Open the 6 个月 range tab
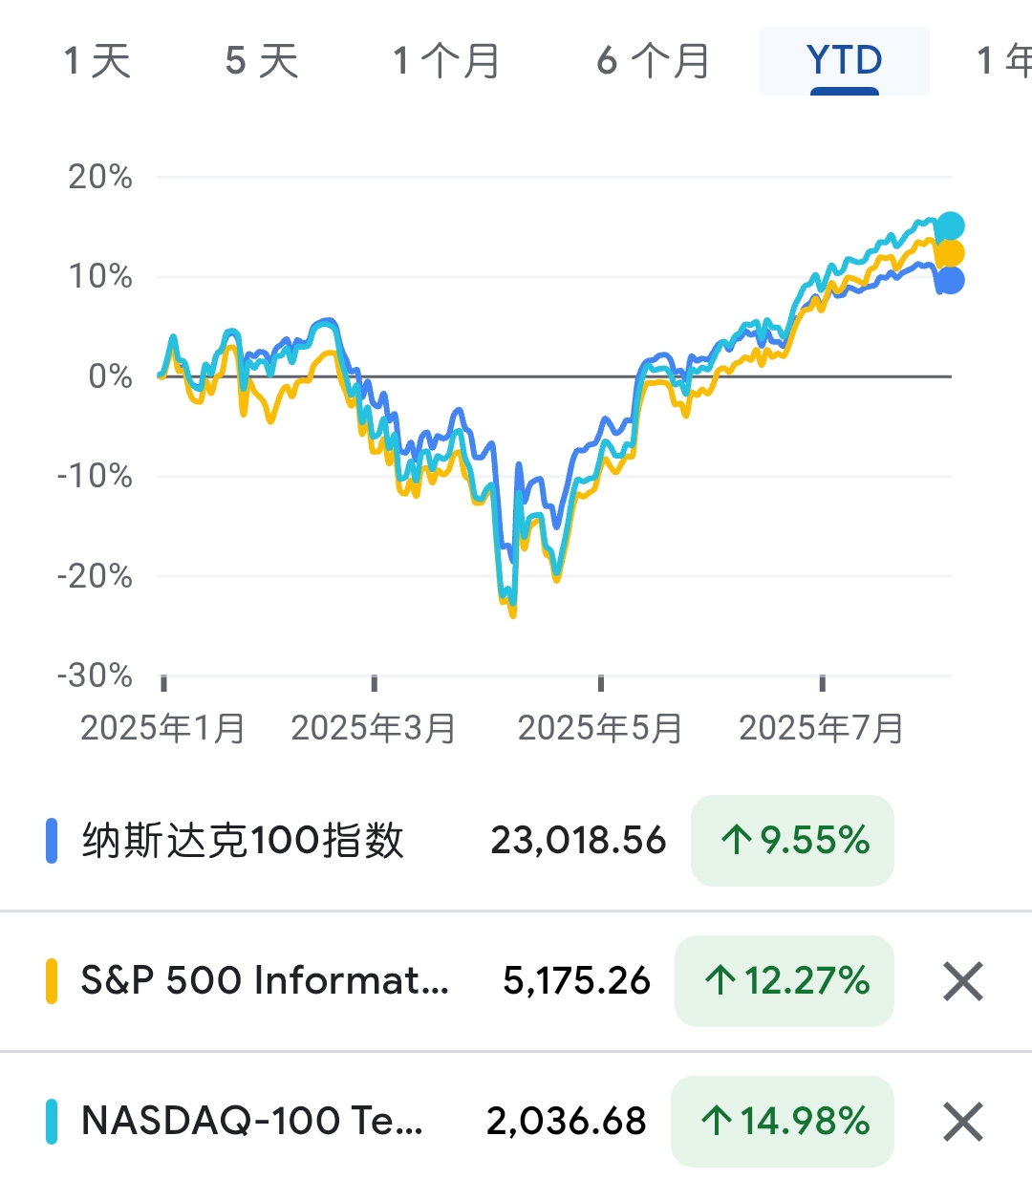 click(654, 61)
